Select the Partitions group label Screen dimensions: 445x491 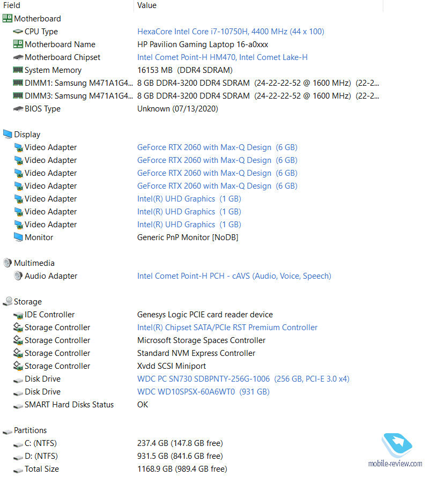[31, 430]
